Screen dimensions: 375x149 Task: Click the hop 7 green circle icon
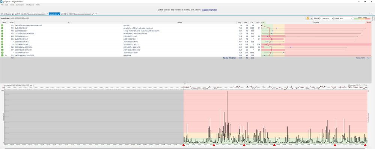pos(2,42)
